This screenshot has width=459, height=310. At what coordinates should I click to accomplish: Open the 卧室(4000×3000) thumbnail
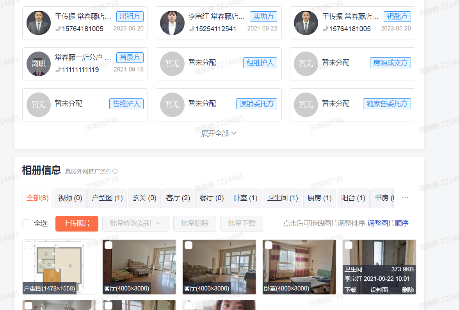[x=299, y=267]
